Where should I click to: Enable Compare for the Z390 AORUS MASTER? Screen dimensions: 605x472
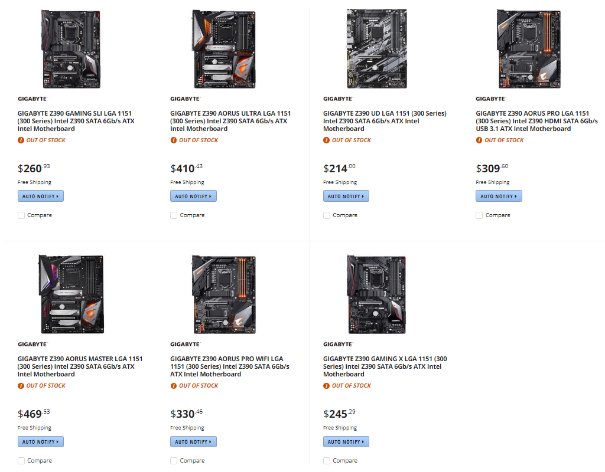(x=21, y=461)
